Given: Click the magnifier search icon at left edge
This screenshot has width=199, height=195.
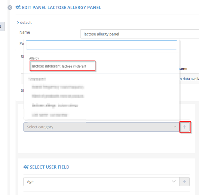Looking at the screenshot, I should click(1, 26).
